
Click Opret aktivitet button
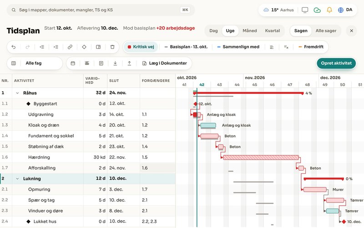coord(336,63)
